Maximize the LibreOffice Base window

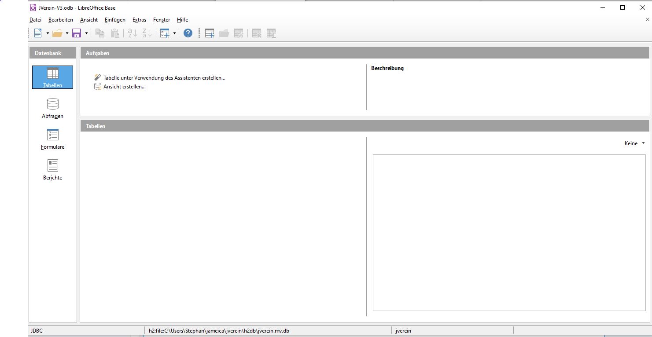623,7
